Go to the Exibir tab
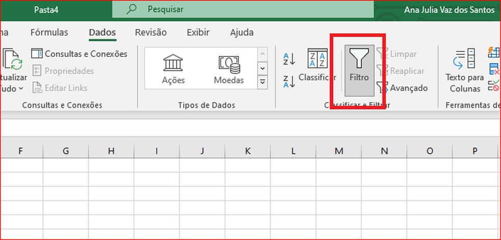Image resolution: width=501 pixels, height=240 pixels. click(x=198, y=33)
